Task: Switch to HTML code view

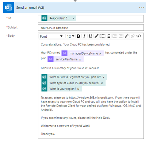Action: pyautogui.click(x=139, y=36)
